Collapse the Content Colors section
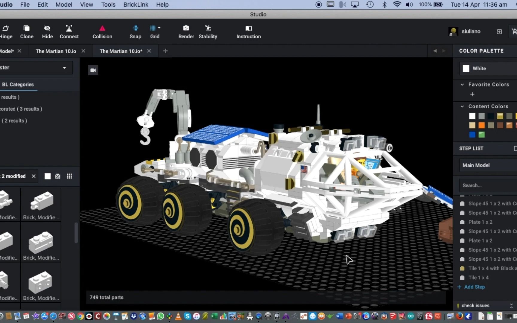 pos(462,106)
